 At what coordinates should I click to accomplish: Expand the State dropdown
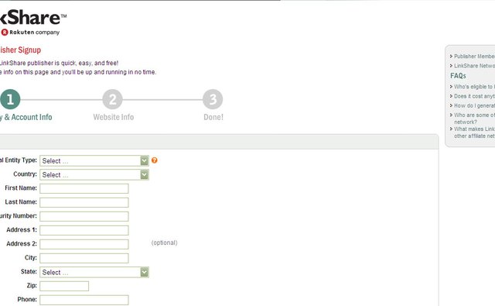point(94,272)
